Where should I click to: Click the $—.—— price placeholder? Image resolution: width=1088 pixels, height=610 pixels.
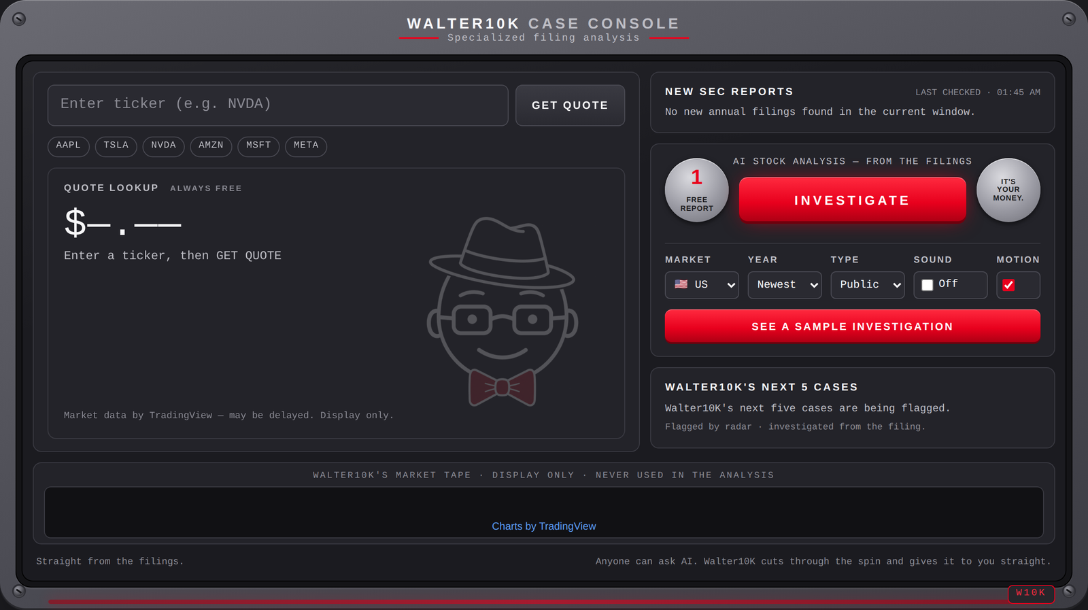tap(122, 222)
